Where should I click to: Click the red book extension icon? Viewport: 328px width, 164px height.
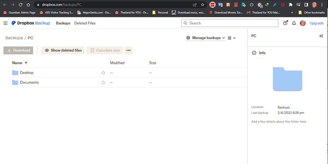tap(236, 4)
